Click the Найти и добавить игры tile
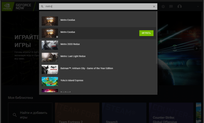The width and height of the screenshot is (204, 123). tap(30, 113)
